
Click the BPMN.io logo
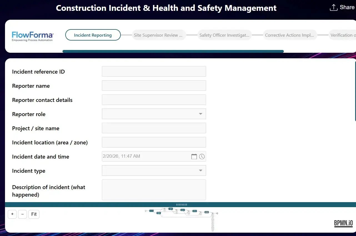click(x=343, y=223)
